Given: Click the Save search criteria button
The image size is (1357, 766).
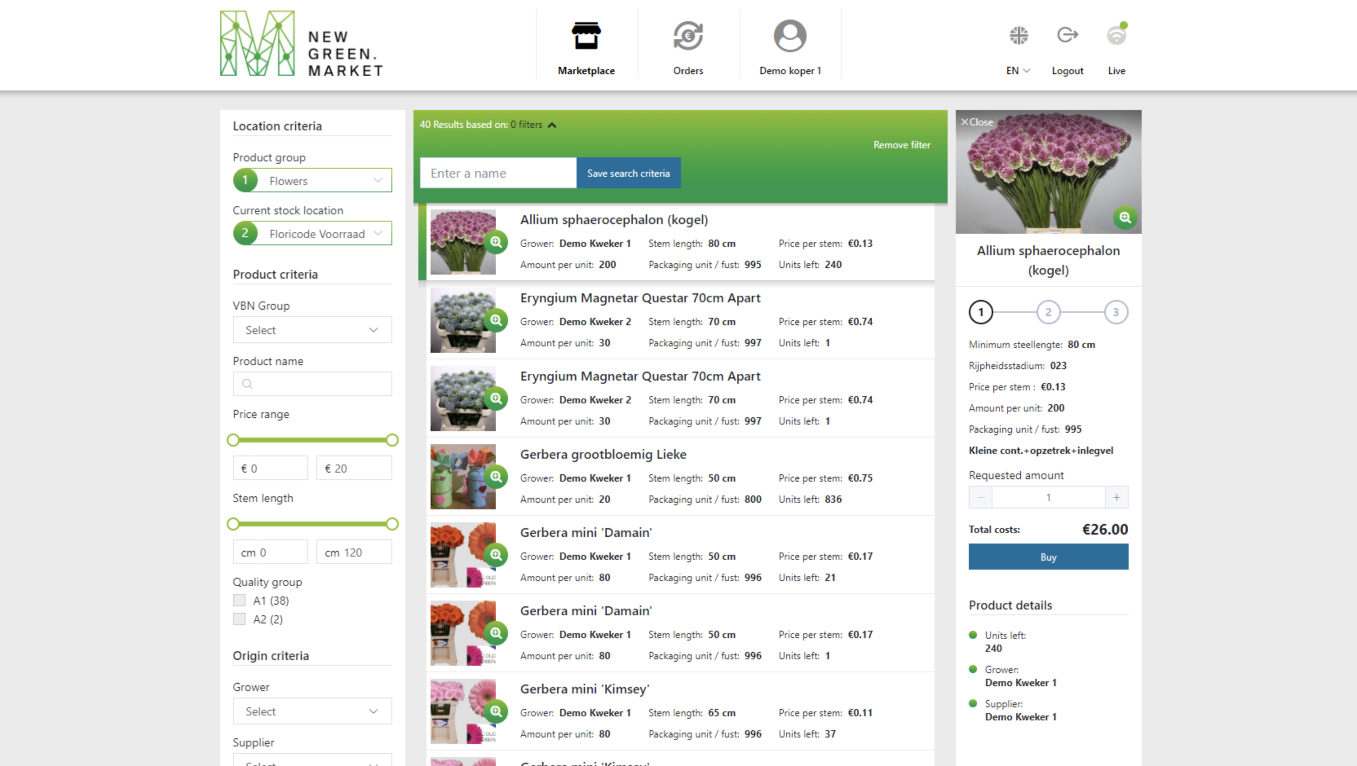Looking at the screenshot, I should tap(628, 173).
